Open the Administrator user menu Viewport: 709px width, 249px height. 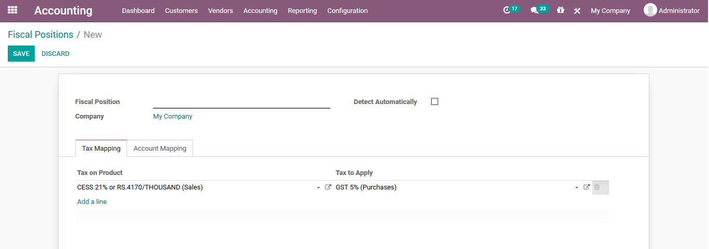pyautogui.click(x=672, y=10)
